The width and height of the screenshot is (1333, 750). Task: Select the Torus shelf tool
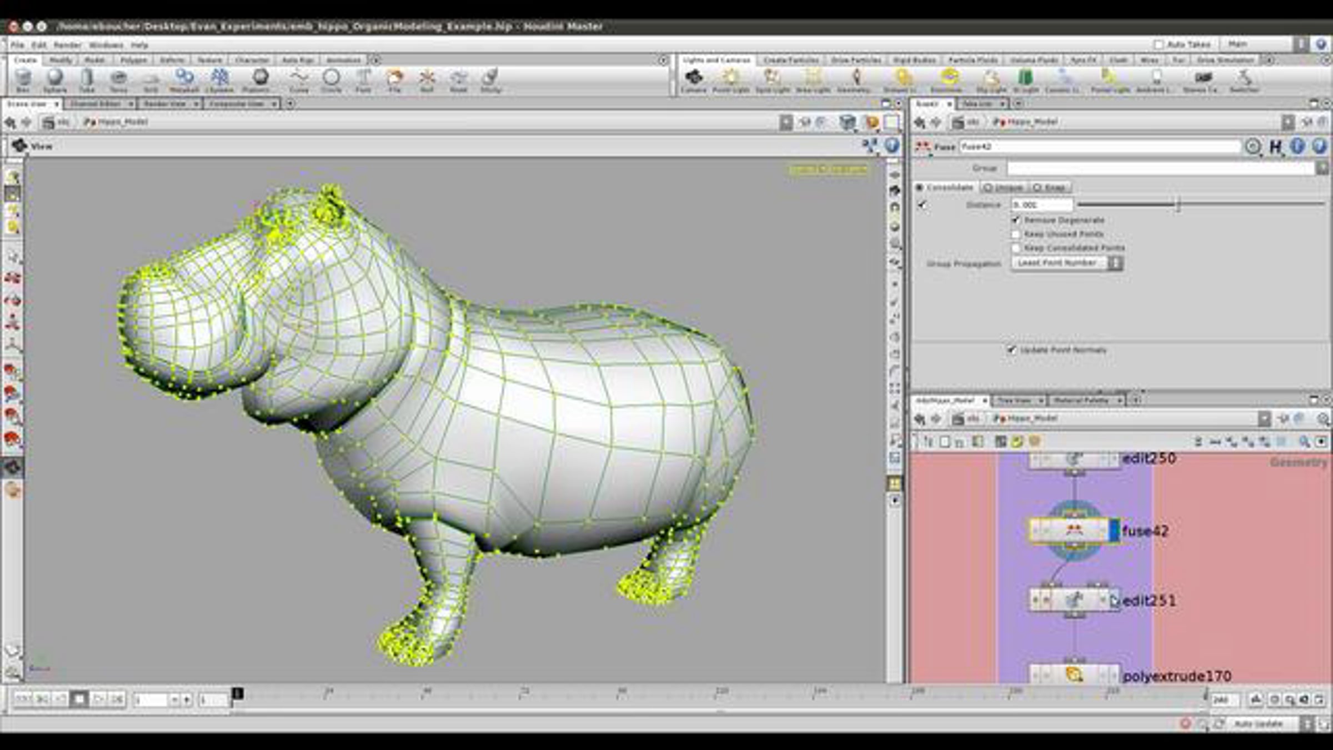tap(118, 80)
